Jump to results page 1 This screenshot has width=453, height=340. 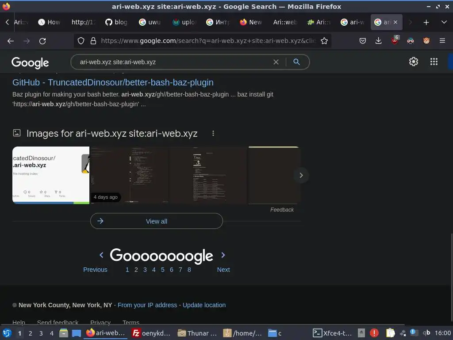point(127,270)
